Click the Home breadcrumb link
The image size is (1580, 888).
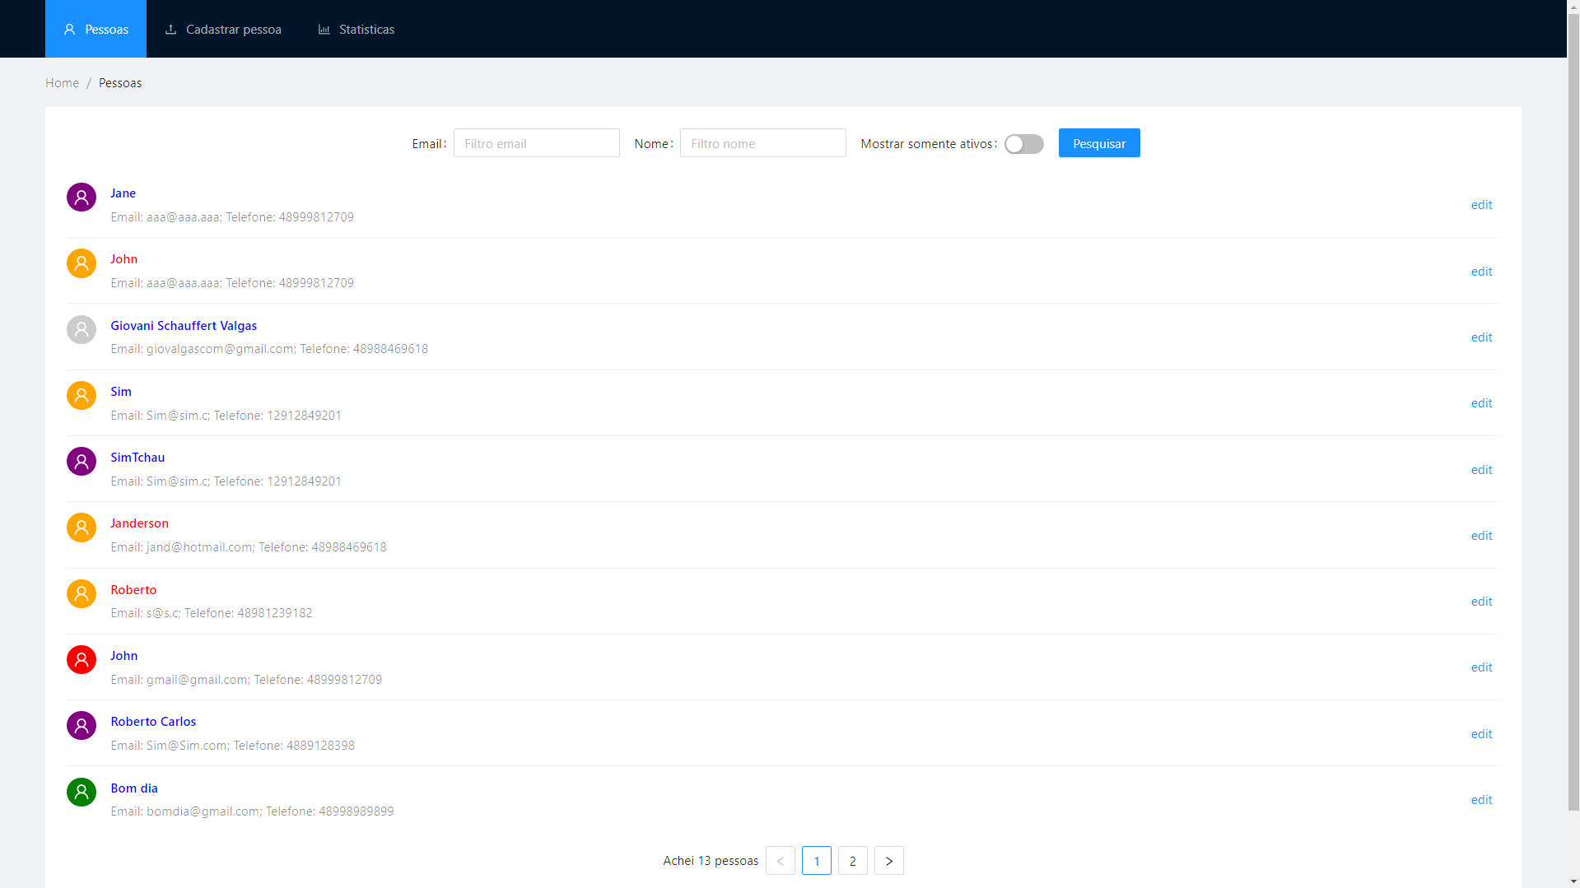click(x=62, y=82)
